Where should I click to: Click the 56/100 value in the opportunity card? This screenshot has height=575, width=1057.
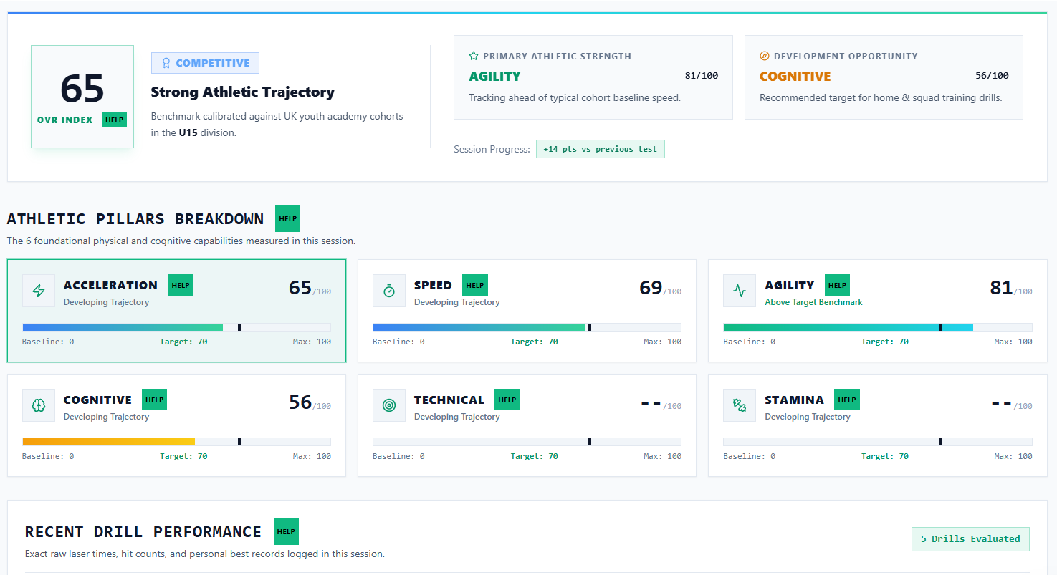tap(992, 76)
